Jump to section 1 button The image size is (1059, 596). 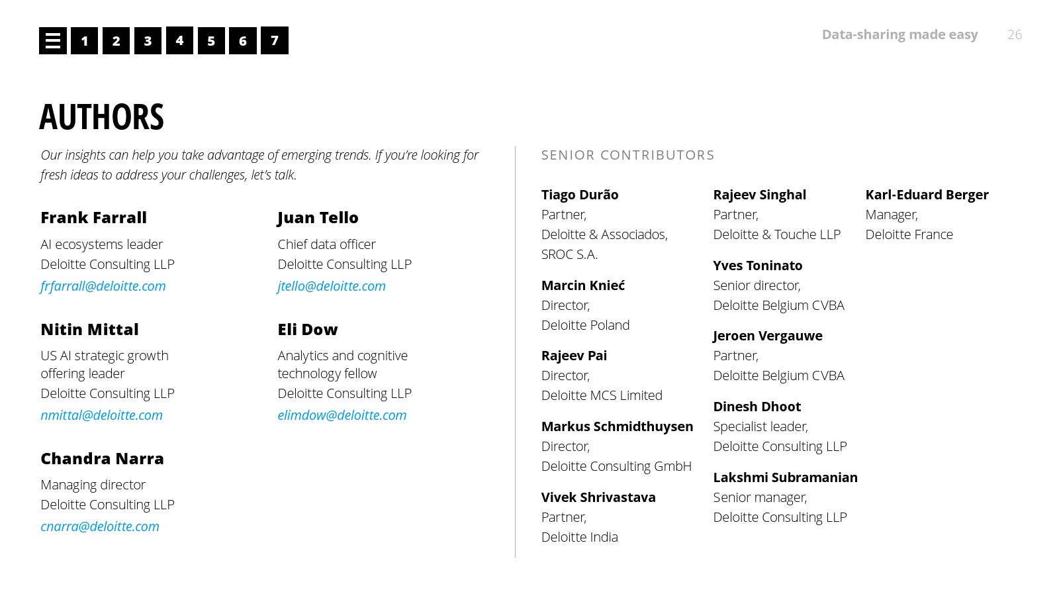coord(84,41)
